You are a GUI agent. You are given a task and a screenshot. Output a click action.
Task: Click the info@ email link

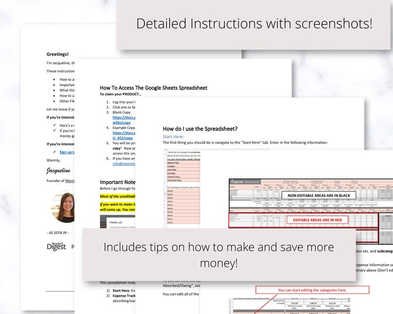click(x=124, y=164)
